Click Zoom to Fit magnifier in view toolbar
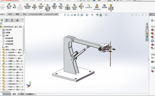Image resolution: width=155 pixels, height=96 pixels. 65,15
